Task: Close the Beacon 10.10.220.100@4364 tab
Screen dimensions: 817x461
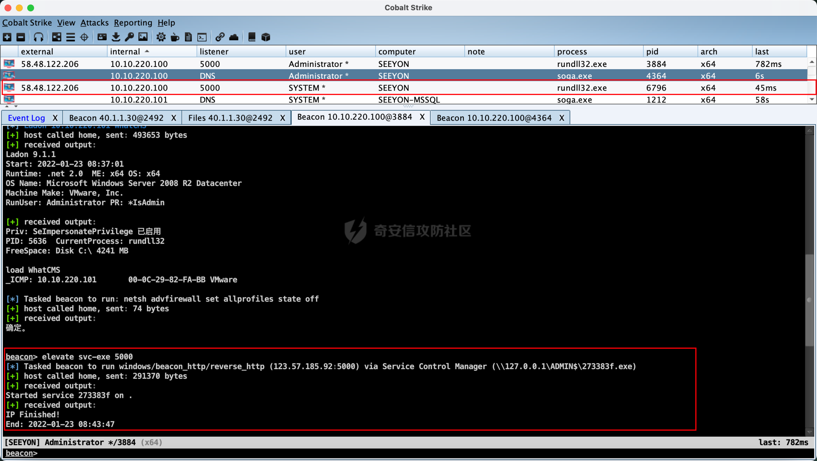Action: (562, 118)
